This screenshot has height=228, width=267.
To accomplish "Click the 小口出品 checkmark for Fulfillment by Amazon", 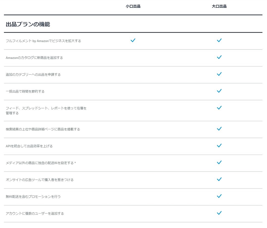I will (133, 40).
